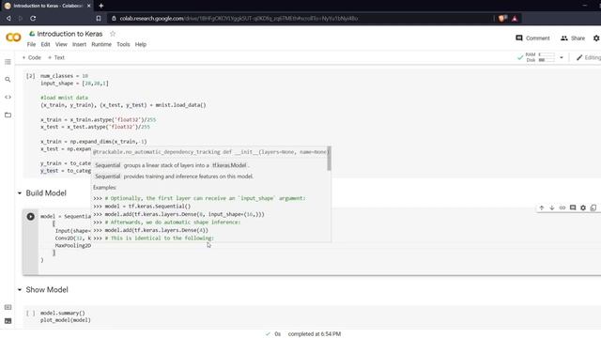Bookmark this page in the address bar
This screenshot has width=601, height=338.
click(x=99, y=18)
